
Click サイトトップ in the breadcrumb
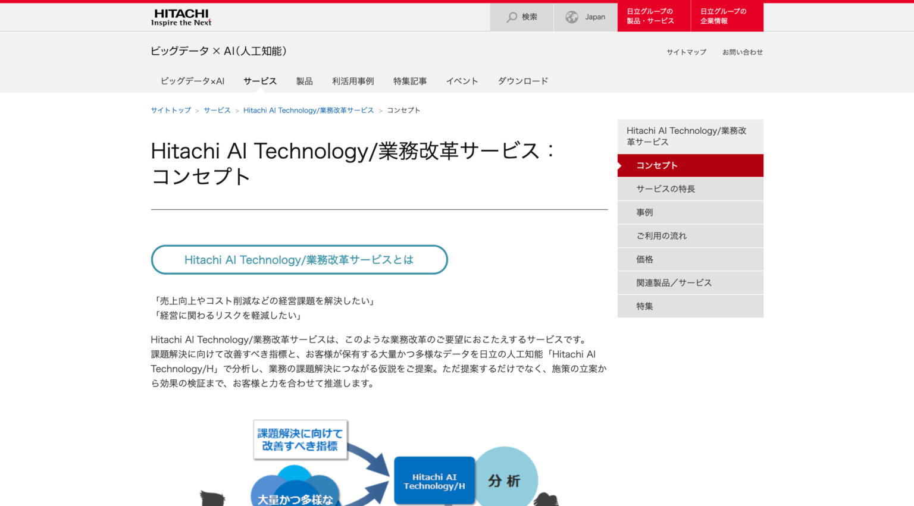(171, 111)
